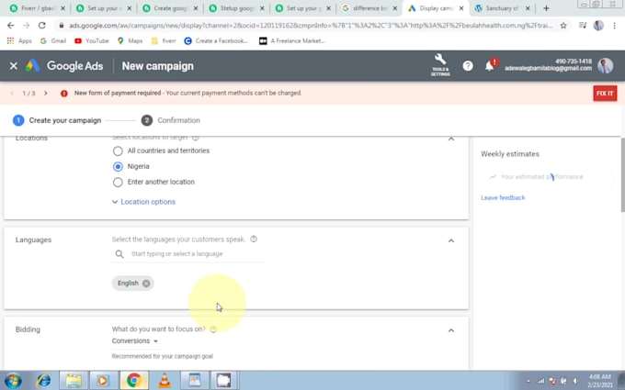Click the Languages help question icon
This screenshot has height=390, width=625.
tap(254, 240)
